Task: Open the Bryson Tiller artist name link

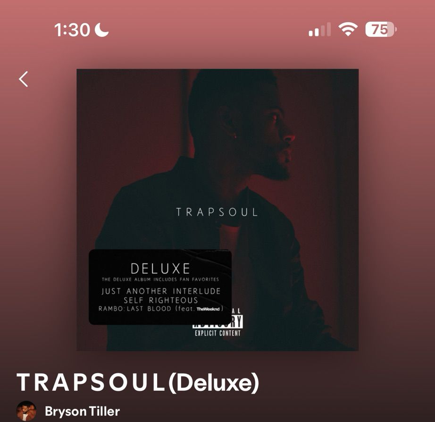Action: 83,411
